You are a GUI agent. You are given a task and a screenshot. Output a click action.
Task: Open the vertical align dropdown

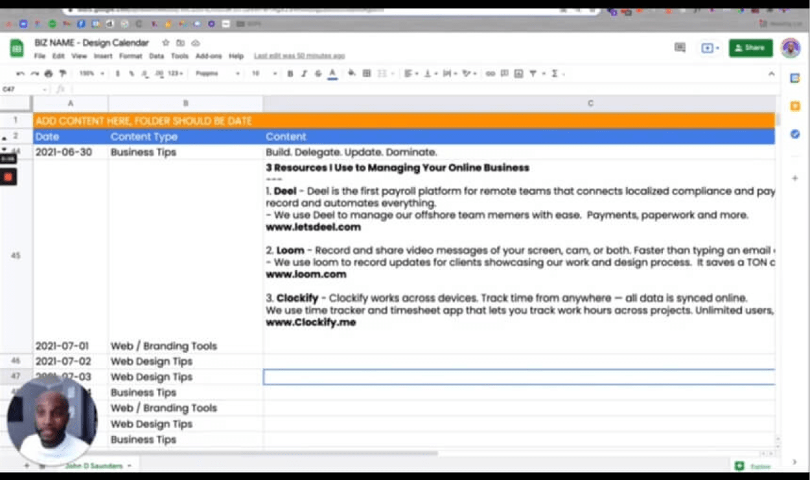click(430, 74)
